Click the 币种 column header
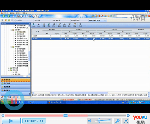The height and width of the screenshot is (124, 150). pyautogui.click(x=37, y=31)
